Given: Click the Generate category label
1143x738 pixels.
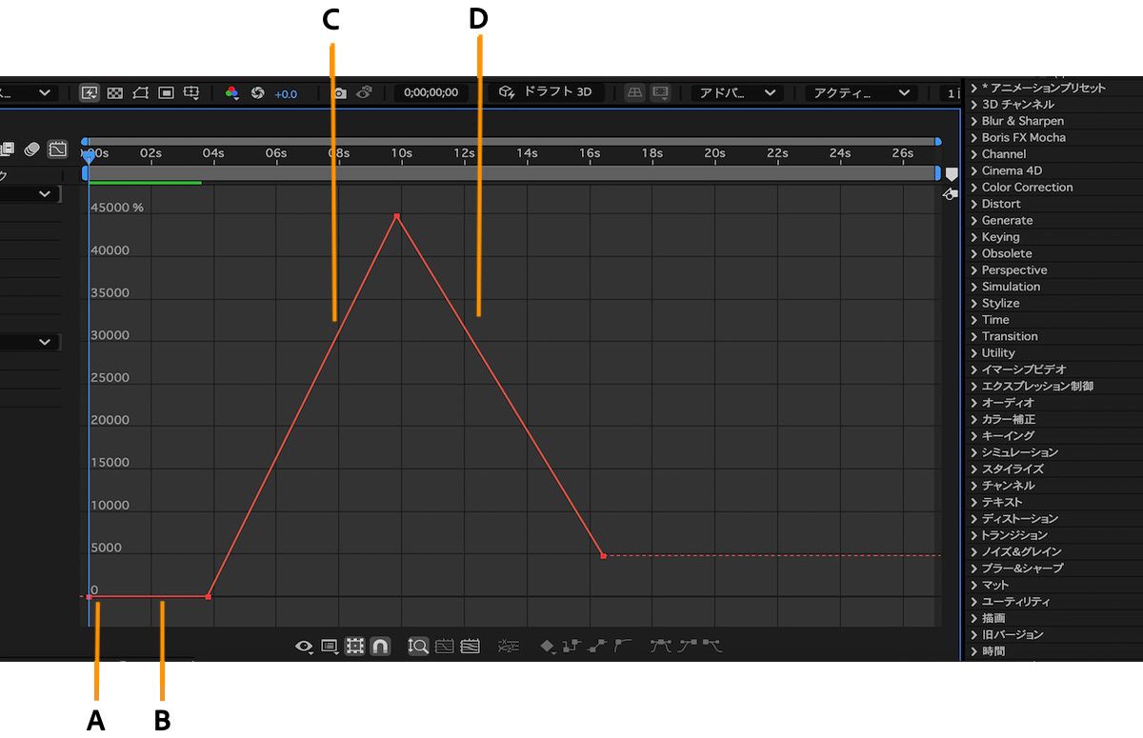Looking at the screenshot, I should pos(1007,220).
